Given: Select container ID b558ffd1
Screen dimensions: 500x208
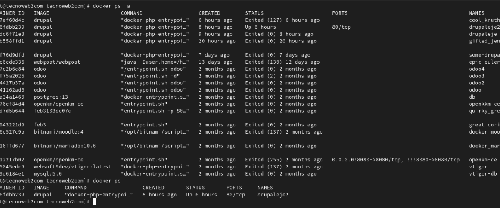Looking at the screenshot, I should point(12,41).
